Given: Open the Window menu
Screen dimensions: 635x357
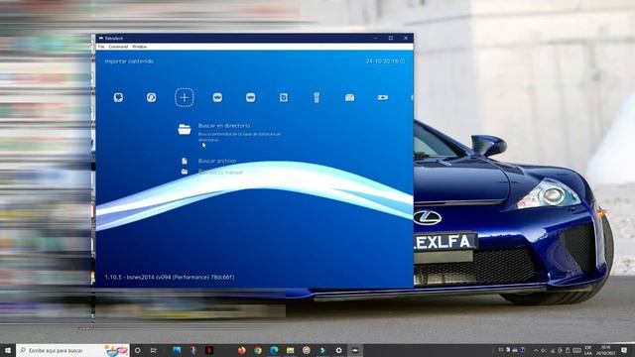Looking at the screenshot, I should tap(139, 47).
